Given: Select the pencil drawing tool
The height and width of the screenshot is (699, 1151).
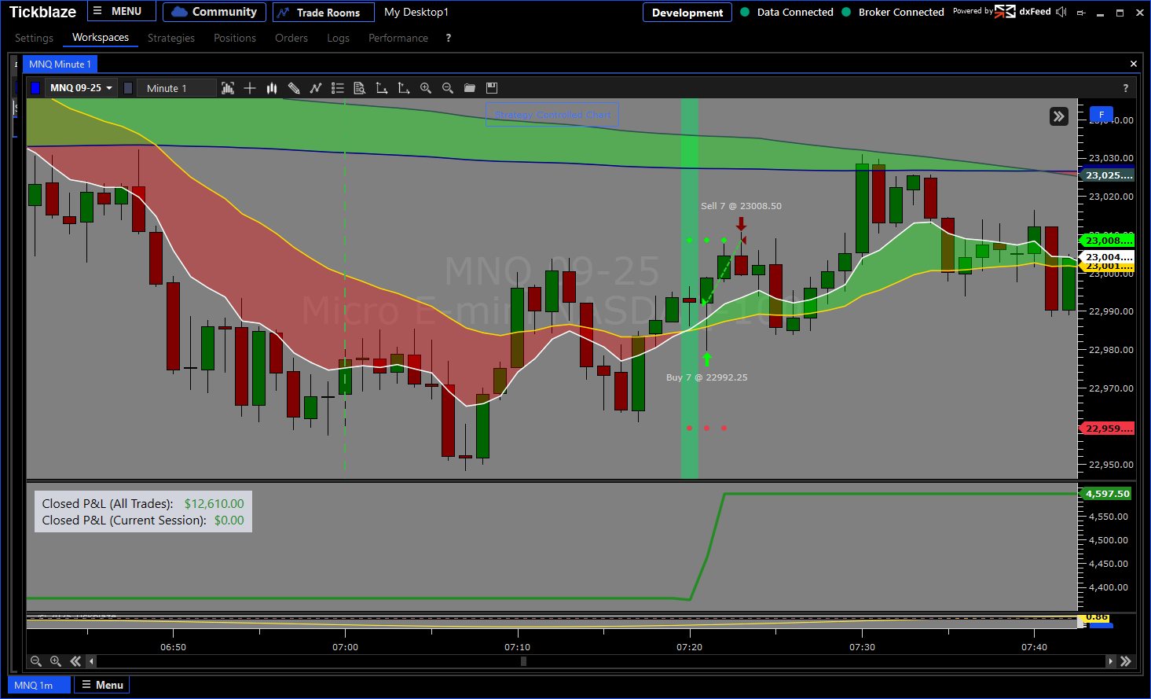Looking at the screenshot, I should [x=294, y=88].
